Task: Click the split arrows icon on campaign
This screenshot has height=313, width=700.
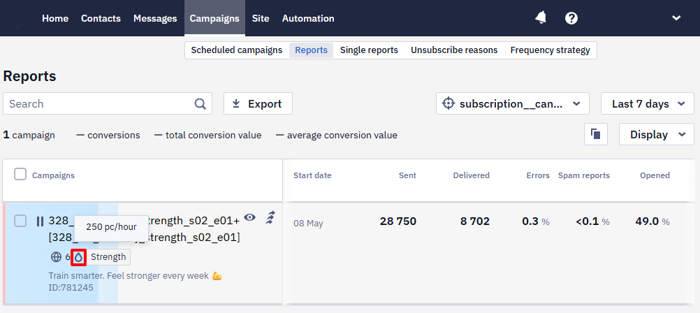Action: 270,218
